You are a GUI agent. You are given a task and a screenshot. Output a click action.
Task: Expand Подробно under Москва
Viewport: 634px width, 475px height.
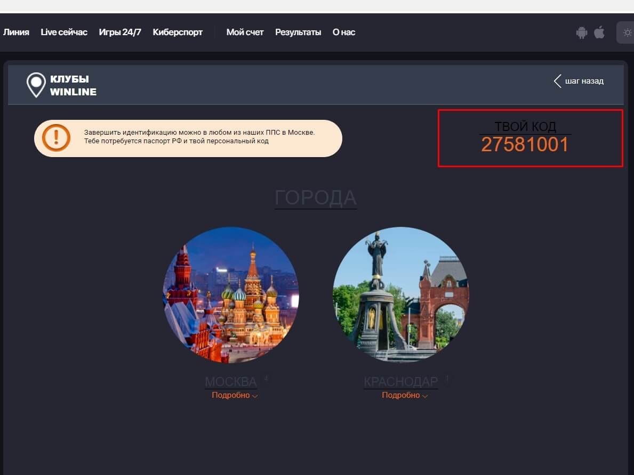click(235, 395)
